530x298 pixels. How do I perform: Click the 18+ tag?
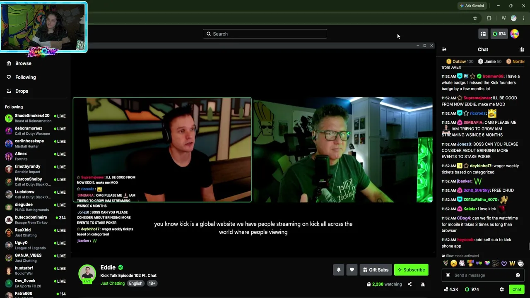(152, 284)
